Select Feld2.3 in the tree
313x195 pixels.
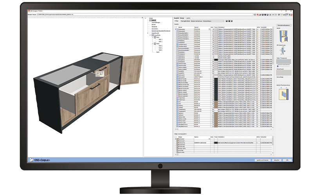[160, 50]
